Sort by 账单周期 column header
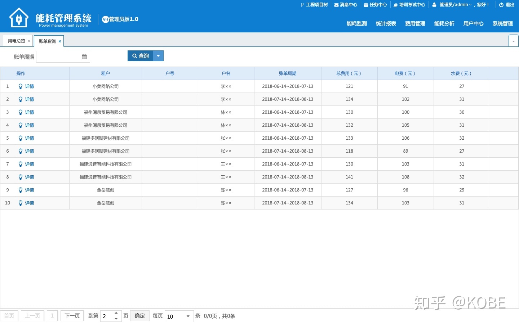Image resolution: width=519 pixels, height=324 pixels. pos(288,73)
